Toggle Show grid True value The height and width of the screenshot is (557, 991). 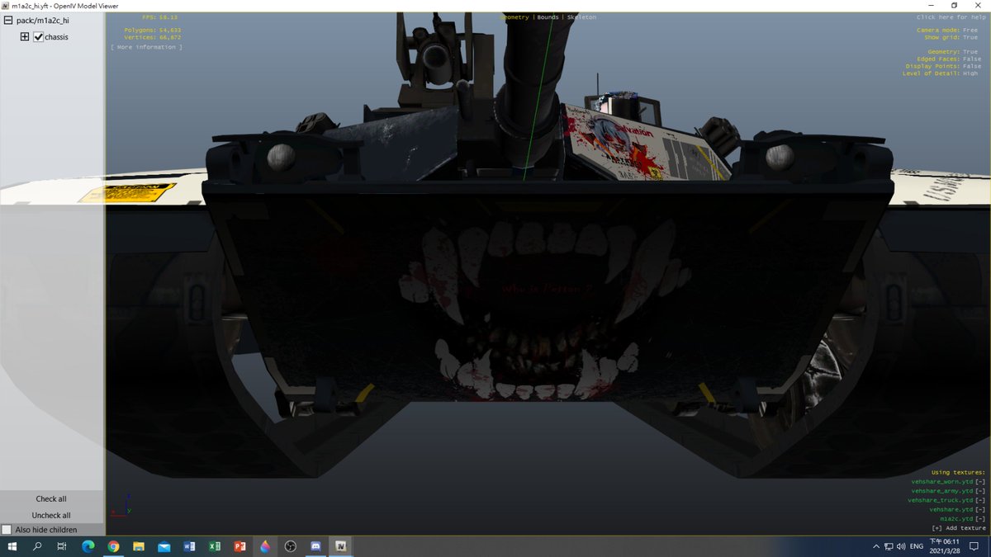point(972,37)
